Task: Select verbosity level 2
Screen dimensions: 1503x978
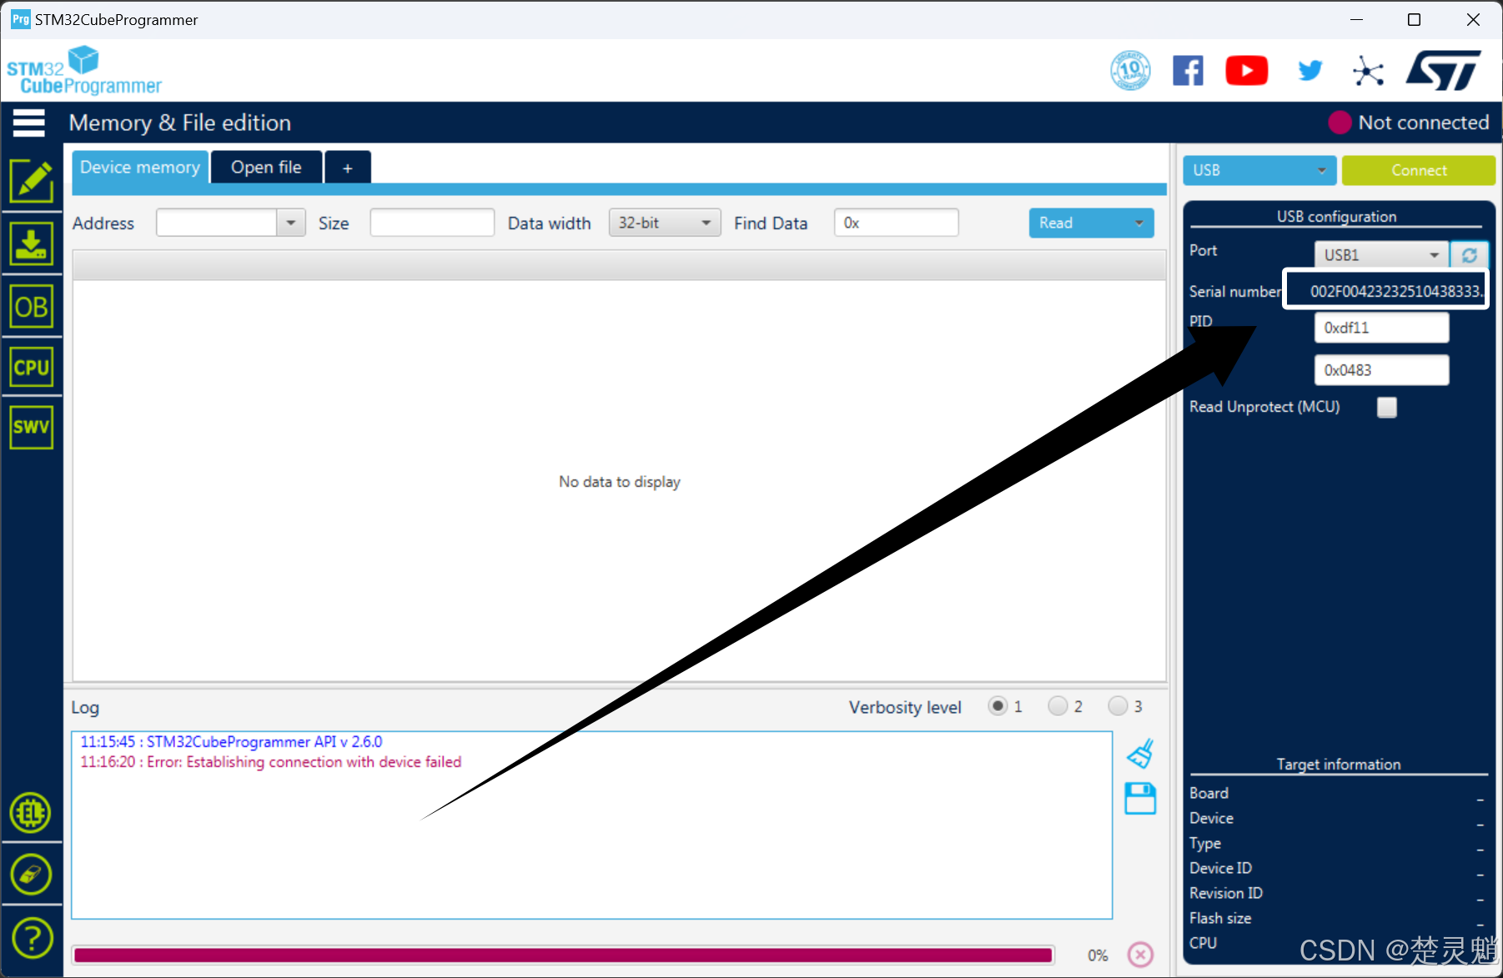Action: point(1058,706)
